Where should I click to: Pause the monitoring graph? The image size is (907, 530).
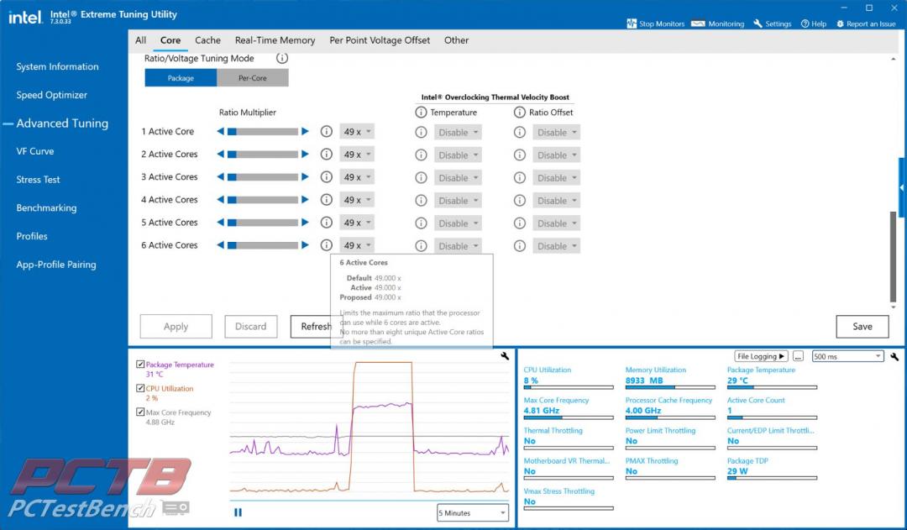[x=238, y=512]
